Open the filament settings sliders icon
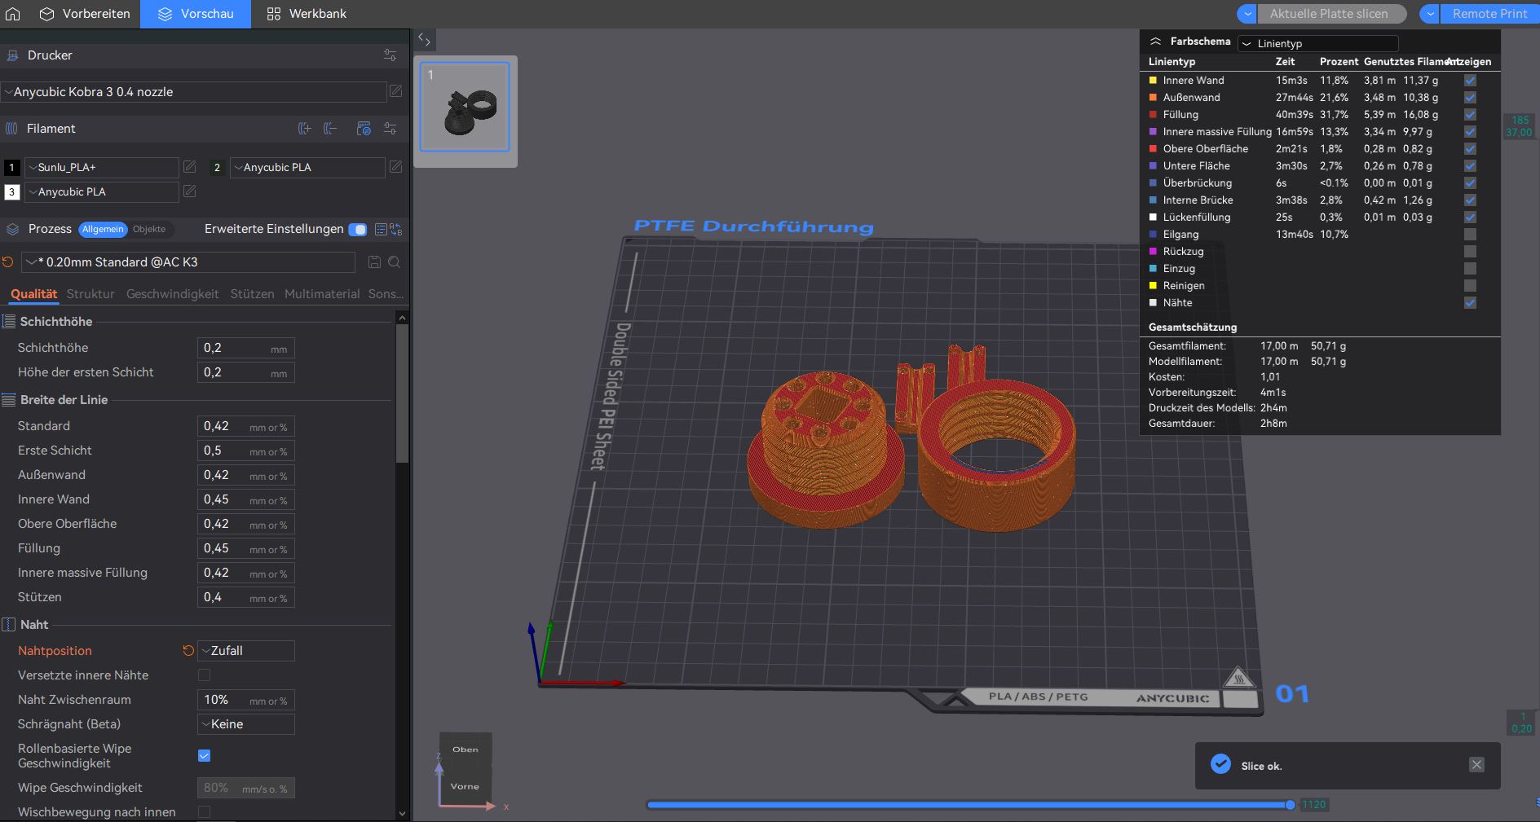 point(390,129)
